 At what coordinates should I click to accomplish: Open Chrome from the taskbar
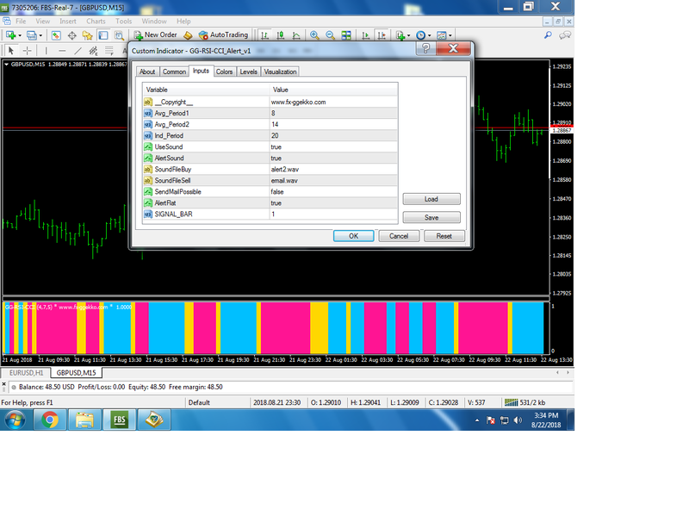click(x=50, y=420)
